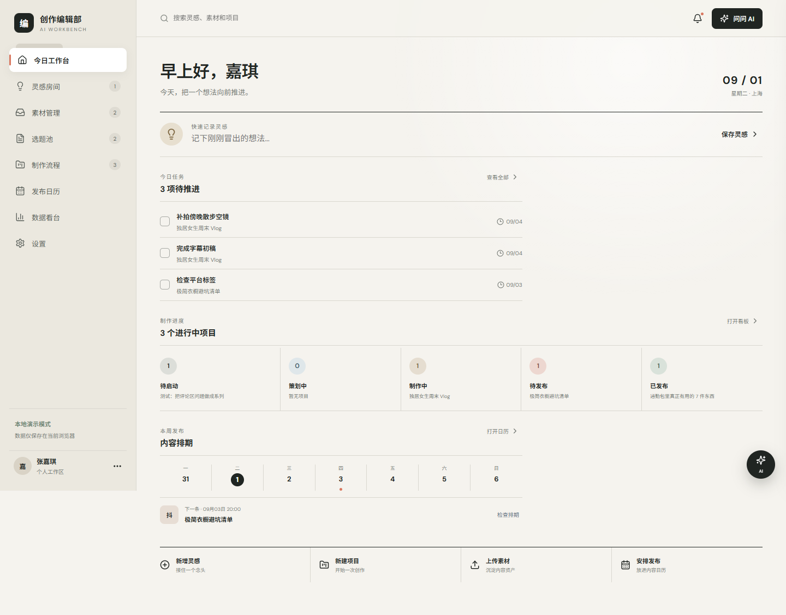Click the floating AI assistant button

pos(761,465)
